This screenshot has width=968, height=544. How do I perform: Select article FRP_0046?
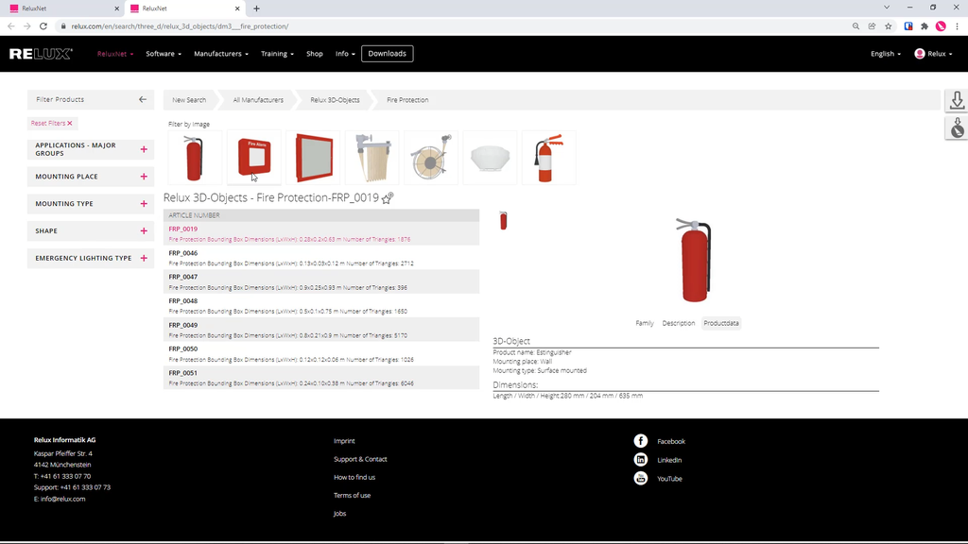point(321,258)
